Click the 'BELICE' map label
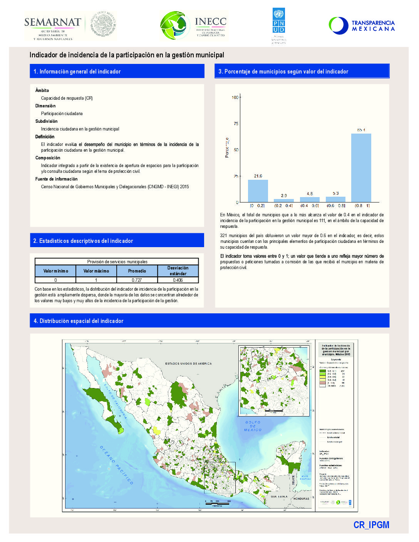This screenshot has width=419, height=542. click(293, 480)
